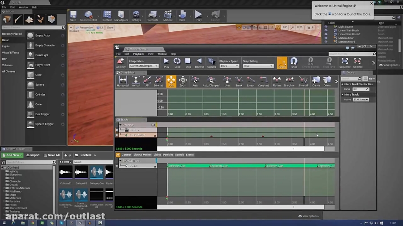Toggle visibility of MatineeActor
This screenshot has height=226, width=403.
pos(326,38)
